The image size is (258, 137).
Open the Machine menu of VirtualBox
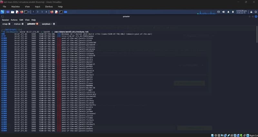tap(15, 6)
